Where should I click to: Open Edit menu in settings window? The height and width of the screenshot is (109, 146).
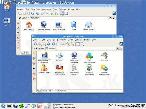click(x=43, y=40)
